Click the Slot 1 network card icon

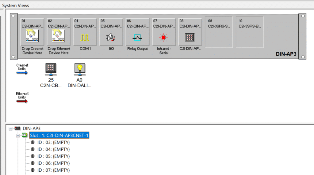25,135
